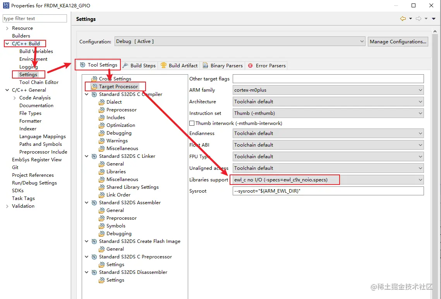Screen dimensions: 441x299
Task: Select the Tool Settings tab
Action: pos(98,65)
